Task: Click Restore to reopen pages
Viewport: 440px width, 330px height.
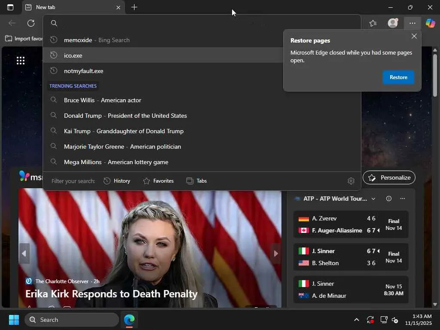Action: point(398,77)
